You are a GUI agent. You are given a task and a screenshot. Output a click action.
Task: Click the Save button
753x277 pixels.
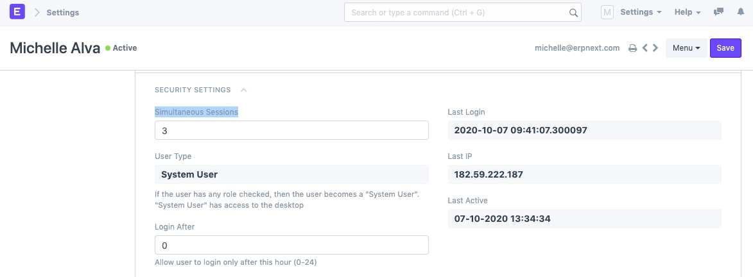[725, 48]
